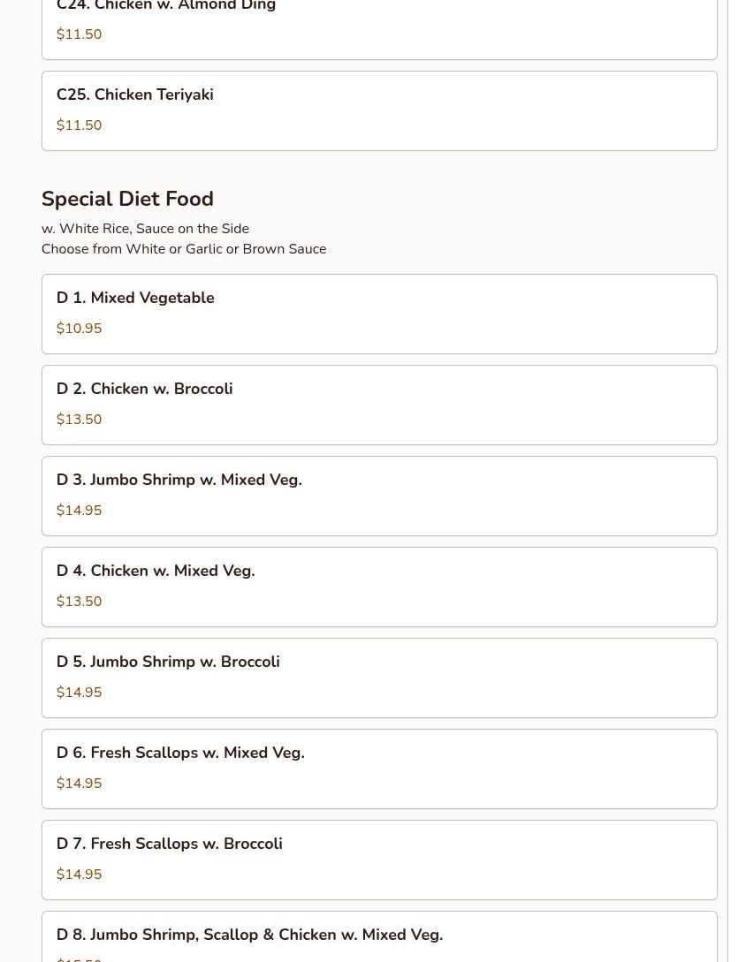Click the "w. White Rice, Sauce on the Side" note
The height and width of the screenshot is (962, 746).
point(145,229)
